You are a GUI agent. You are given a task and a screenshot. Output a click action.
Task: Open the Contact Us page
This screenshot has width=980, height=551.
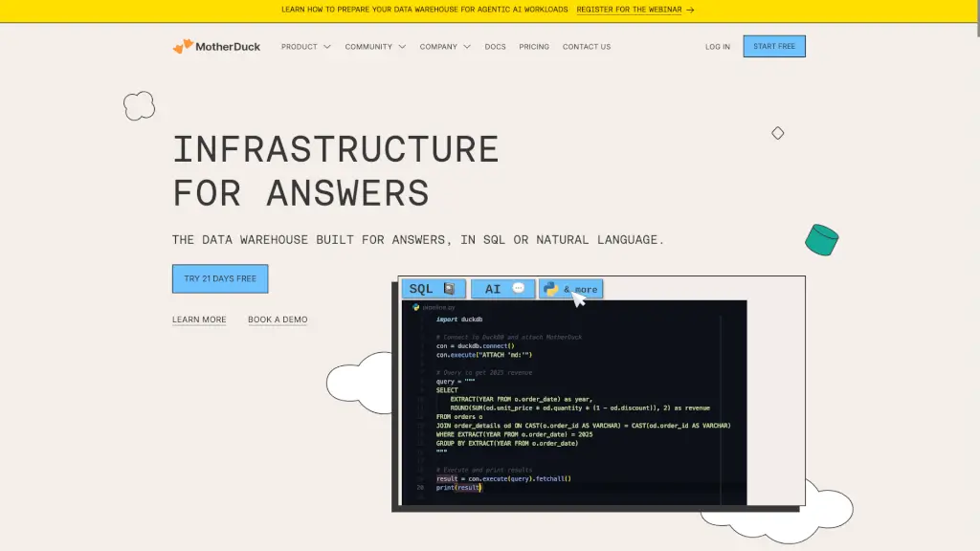click(587, 47)
